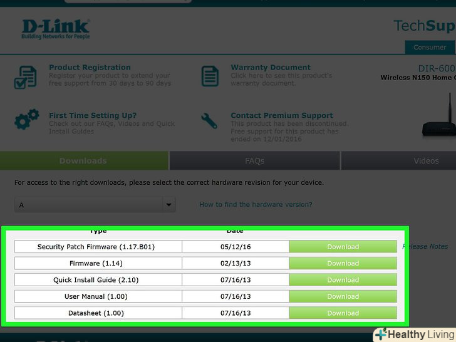The width and height of the screenshot is (456, 342).
Task: Click the User Manual (1.00) cell
Action: [x=98, y=296]
